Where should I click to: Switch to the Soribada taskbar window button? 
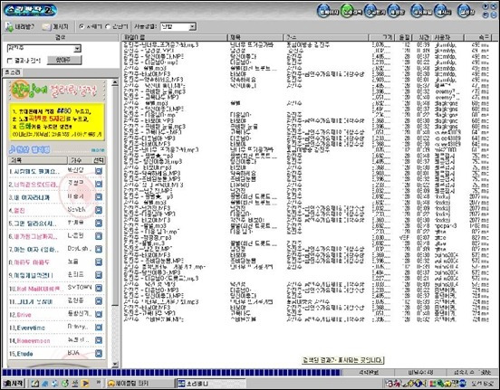(x=210, y=384)
